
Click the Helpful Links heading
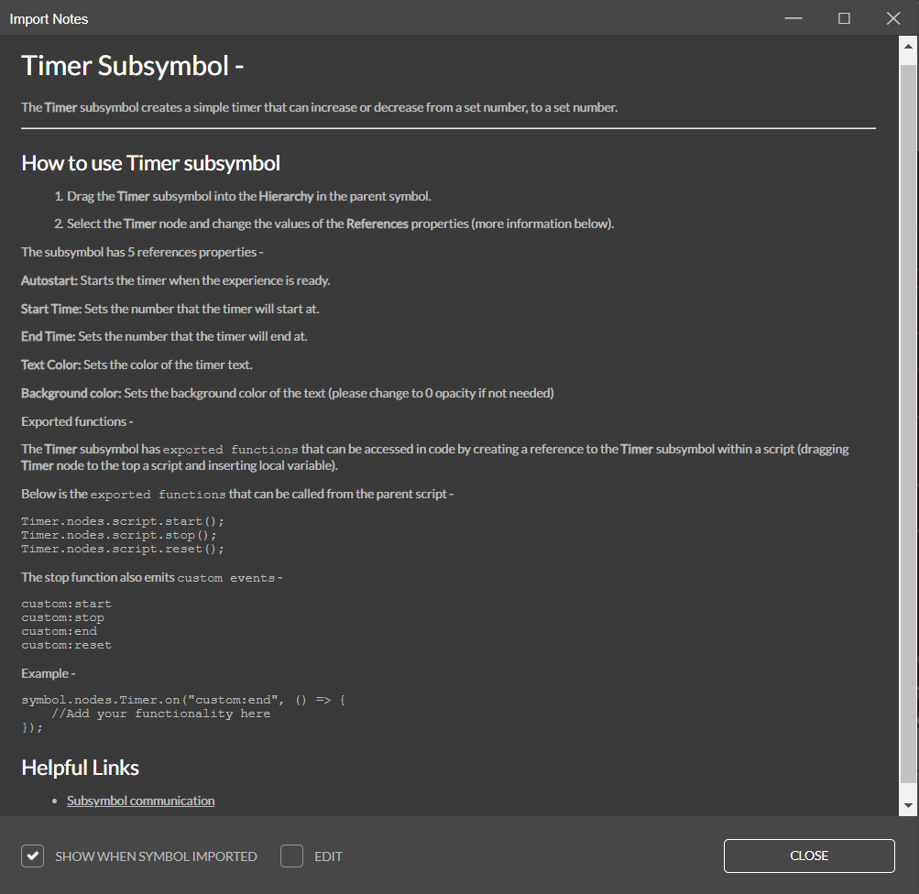[81, 768]
